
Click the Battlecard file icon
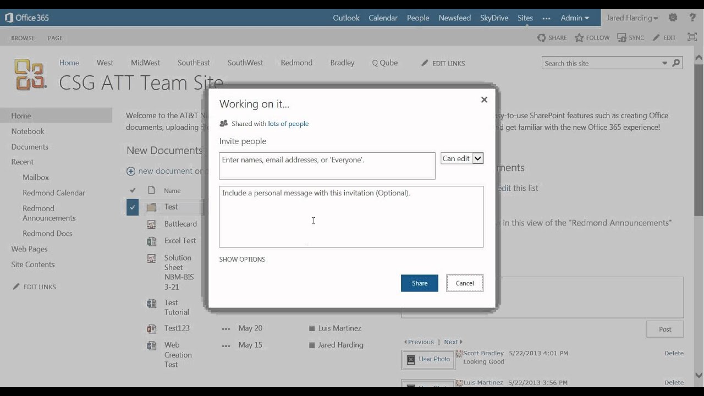151,224
